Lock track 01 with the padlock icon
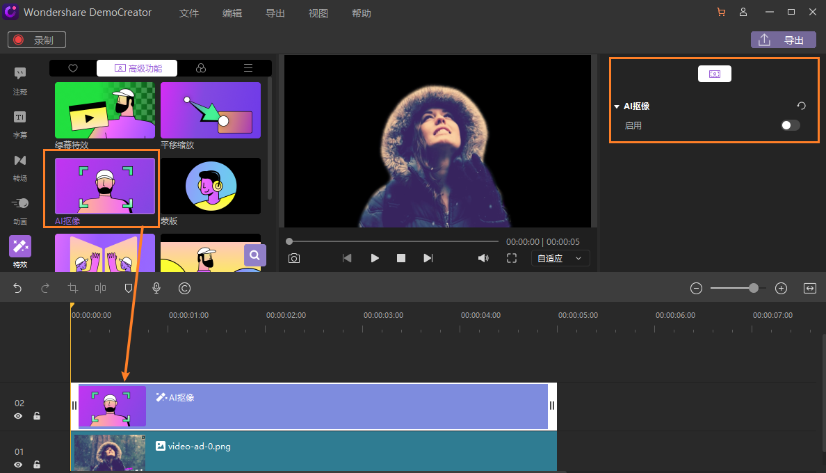The width and height of the screenshot is (826, 473). coord(37,465)
